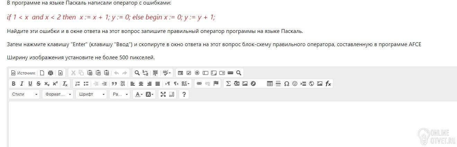
Task: Click the Источник source button
Action: 23,73
